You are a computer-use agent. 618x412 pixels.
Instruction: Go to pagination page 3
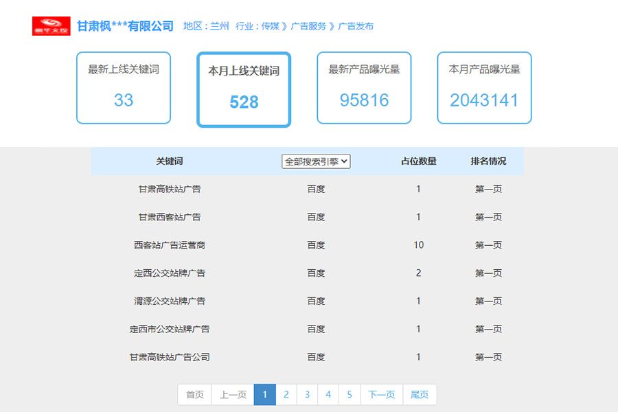[307, 394]
